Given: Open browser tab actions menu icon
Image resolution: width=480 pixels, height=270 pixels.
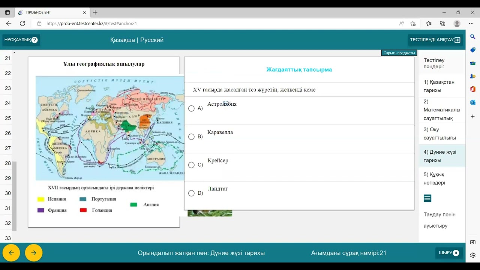Looking at the screenshot, I should pyautogui.click(x=7, y=12).
